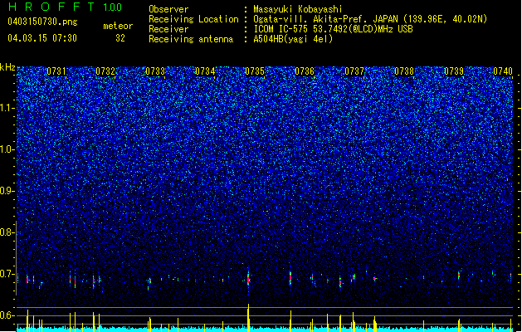Screen dimensions: 522x332
Task: Click the ICOM IC-575 receiver value
Action: tap(334, 29)
